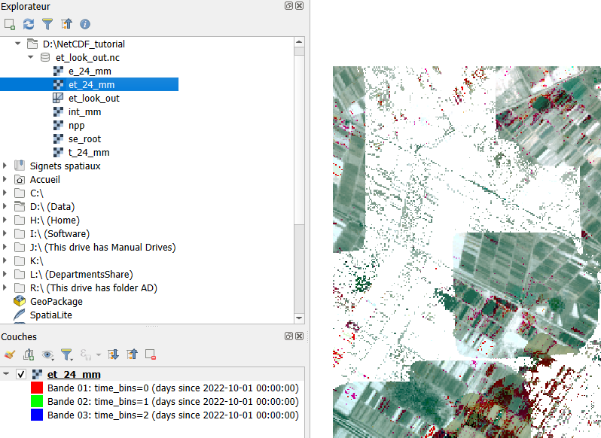Image resolution: width=601 pixels, height=438 pixels.
Task: Open the manage map themes eye menu
Action: click(48, 354)
